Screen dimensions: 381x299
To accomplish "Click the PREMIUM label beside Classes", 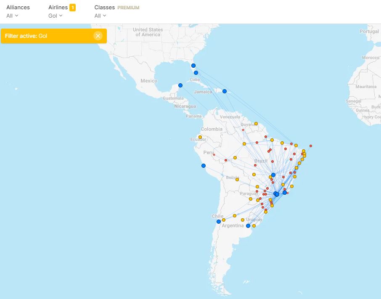I will [x=128, y=8].
